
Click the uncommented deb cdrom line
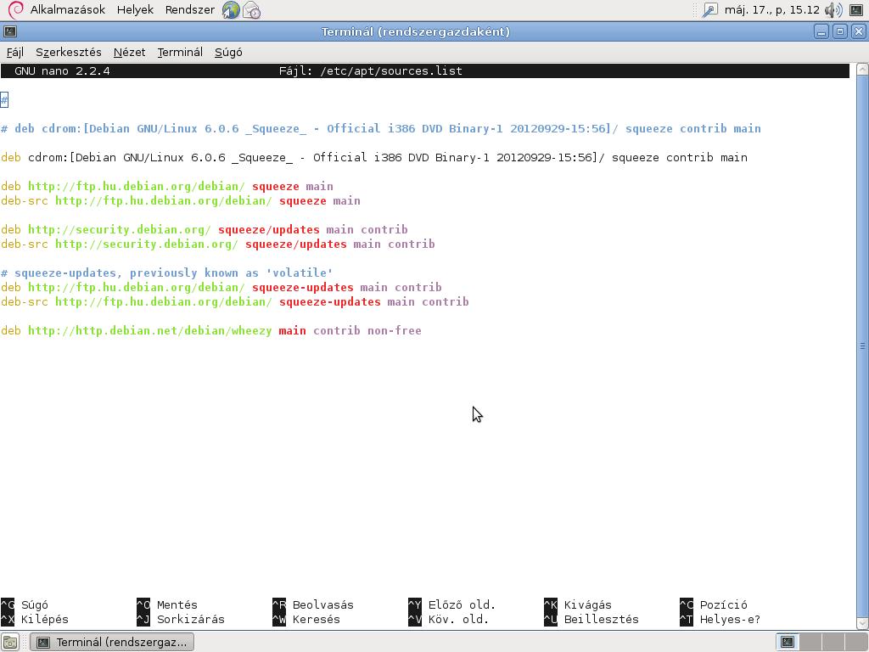coord(374,157)
